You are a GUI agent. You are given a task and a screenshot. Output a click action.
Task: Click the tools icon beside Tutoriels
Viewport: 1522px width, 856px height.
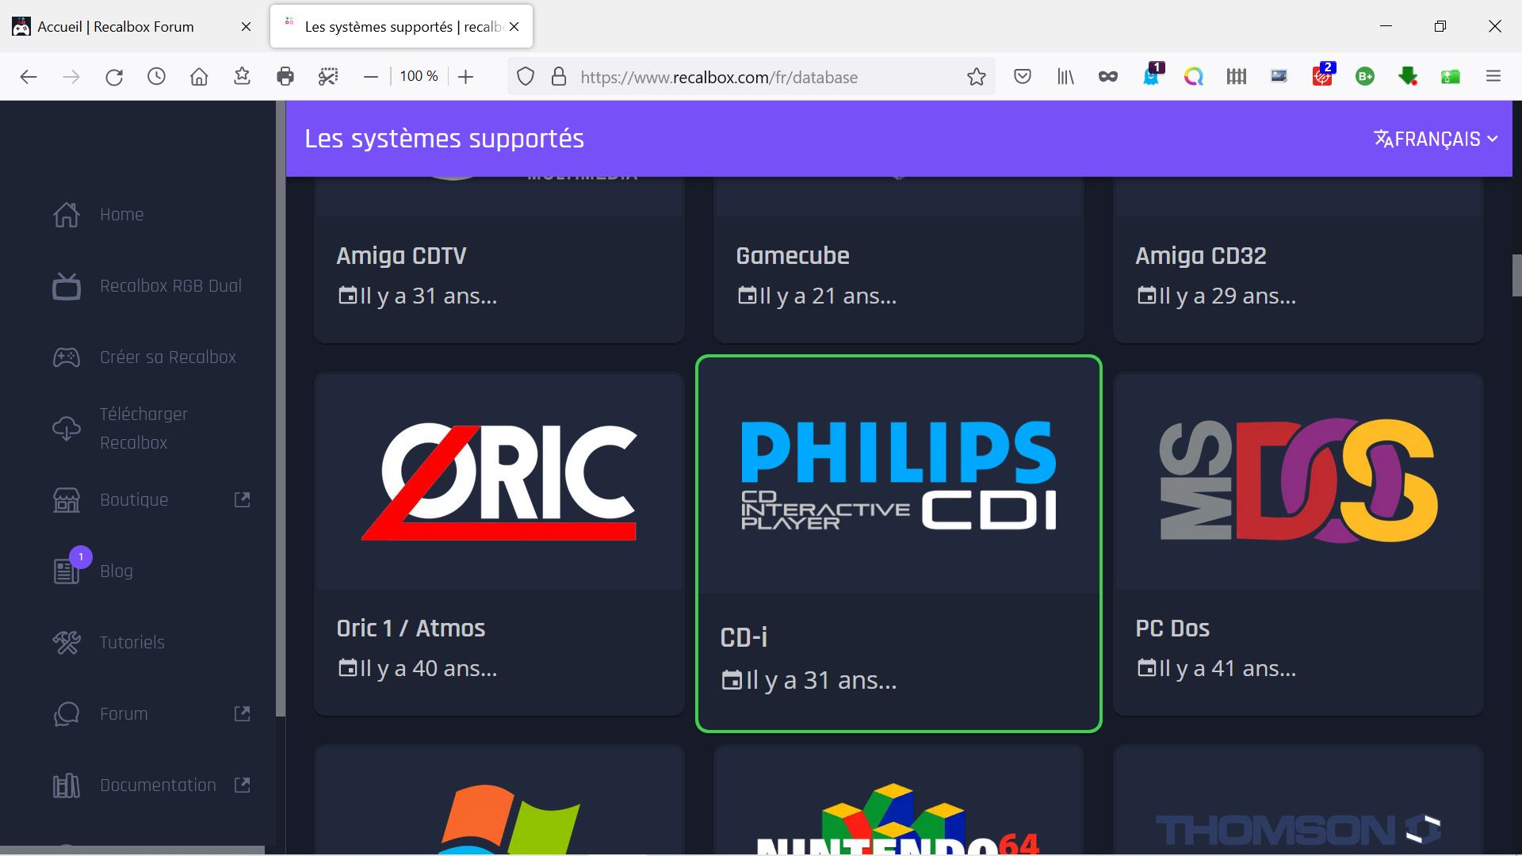[x=67, y=642]
